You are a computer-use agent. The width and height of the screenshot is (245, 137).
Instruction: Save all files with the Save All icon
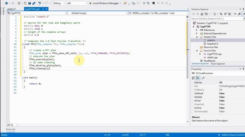34,3
